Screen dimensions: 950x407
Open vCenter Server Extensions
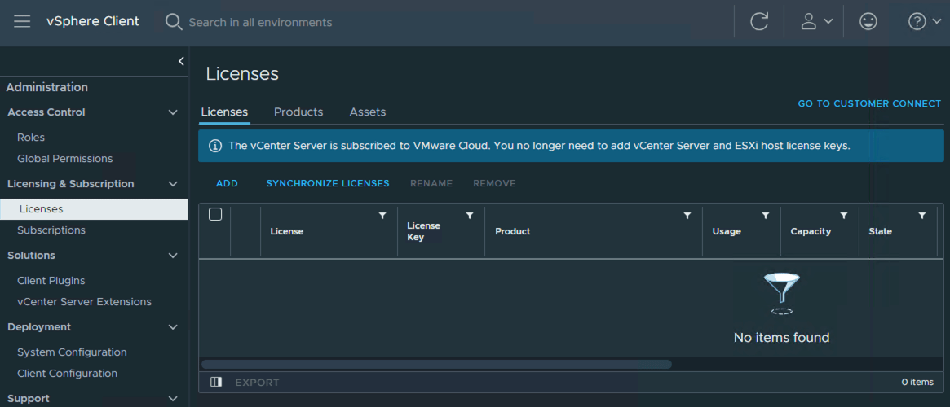point(84,302)
